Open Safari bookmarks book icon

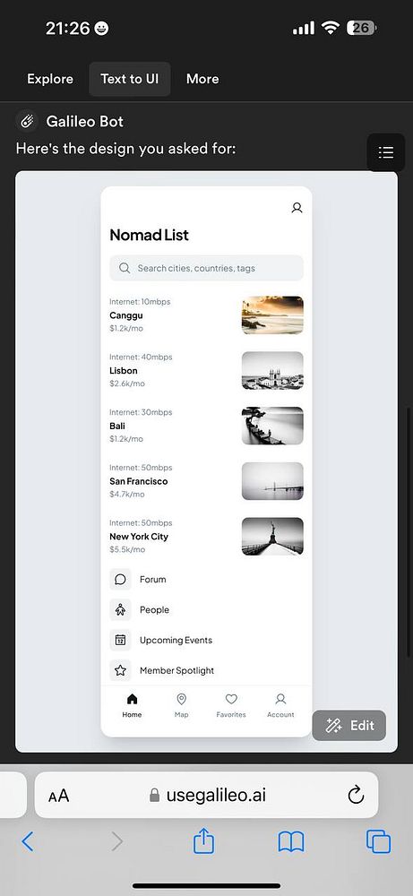pyautogui.click(x=291, y=841)
